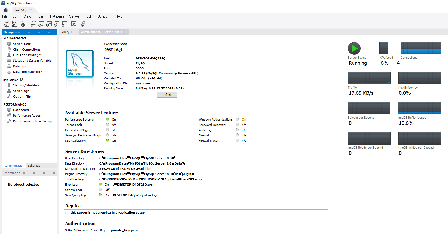Open Client Connections in Navigator

coord(27,49)
